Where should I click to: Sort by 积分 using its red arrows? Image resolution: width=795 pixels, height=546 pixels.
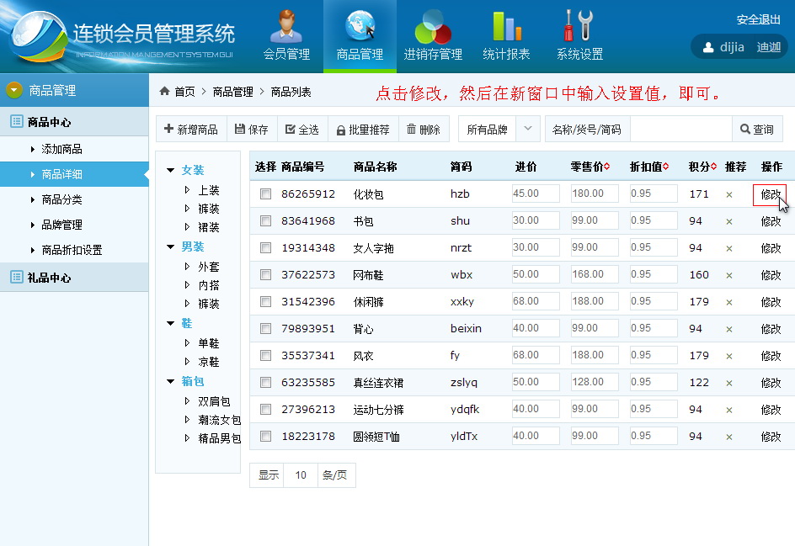tap(714, 166)
